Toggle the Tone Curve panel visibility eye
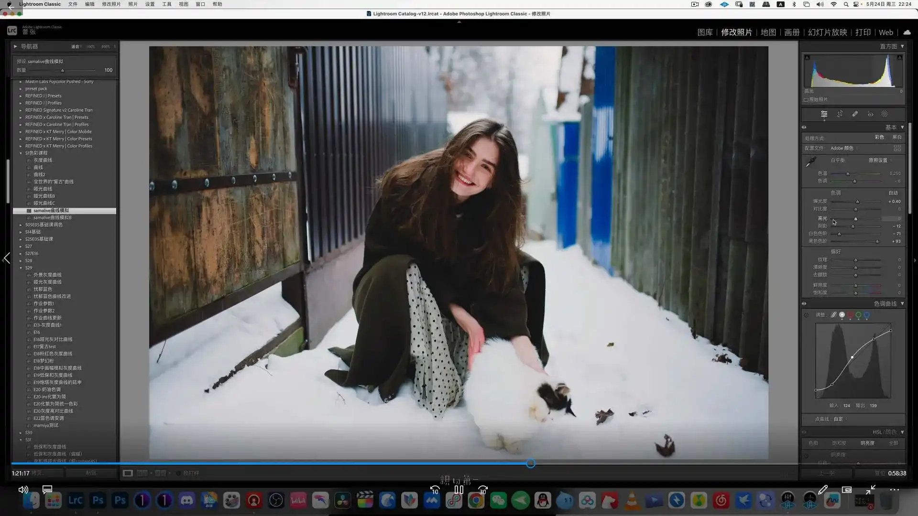The height and width of the screenshot is (516, 918). point(804,304)
